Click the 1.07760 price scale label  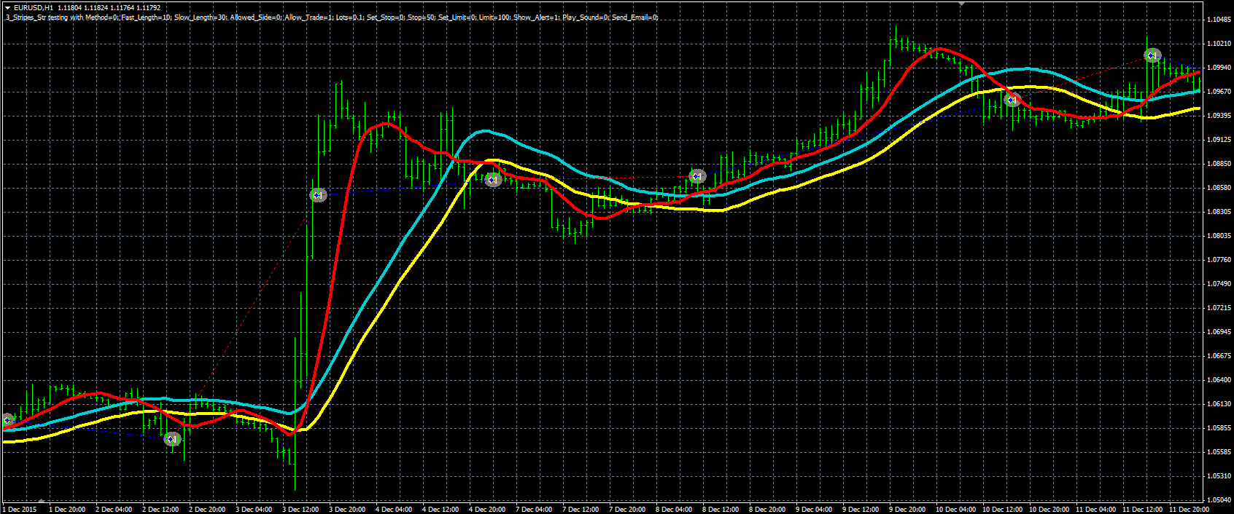click(1219, 260)
